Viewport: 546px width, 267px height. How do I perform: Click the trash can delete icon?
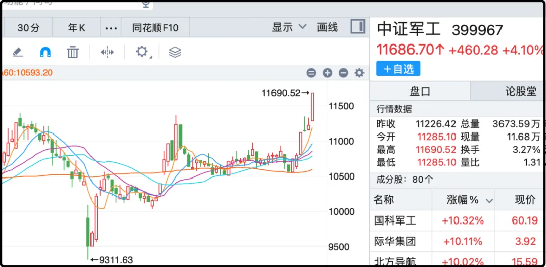pyautogui.click(x=73, y=52)
